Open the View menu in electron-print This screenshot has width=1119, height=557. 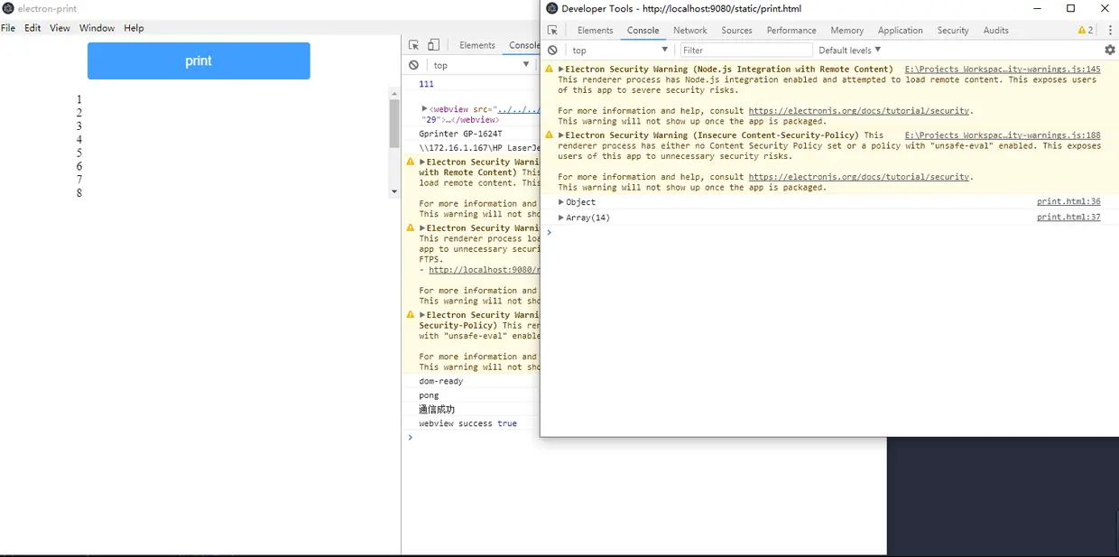60,28
